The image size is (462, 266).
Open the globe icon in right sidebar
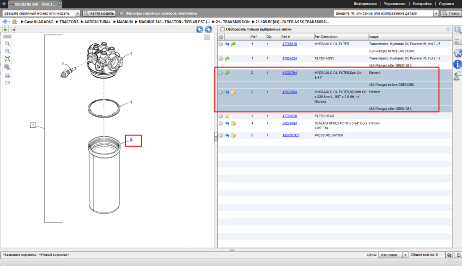[457, 53]
